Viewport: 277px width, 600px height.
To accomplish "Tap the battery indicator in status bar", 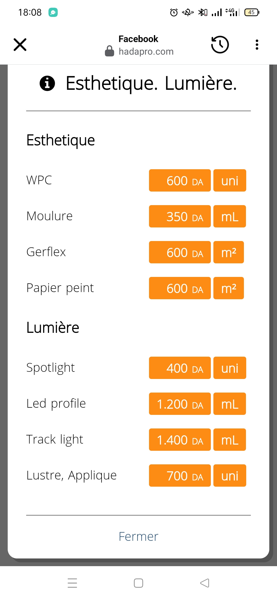I will click(252, 12).
